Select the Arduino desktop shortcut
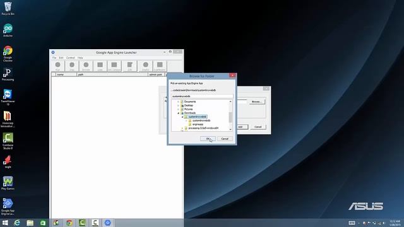This screenshot has height=227, width=404. click(8, 30)
